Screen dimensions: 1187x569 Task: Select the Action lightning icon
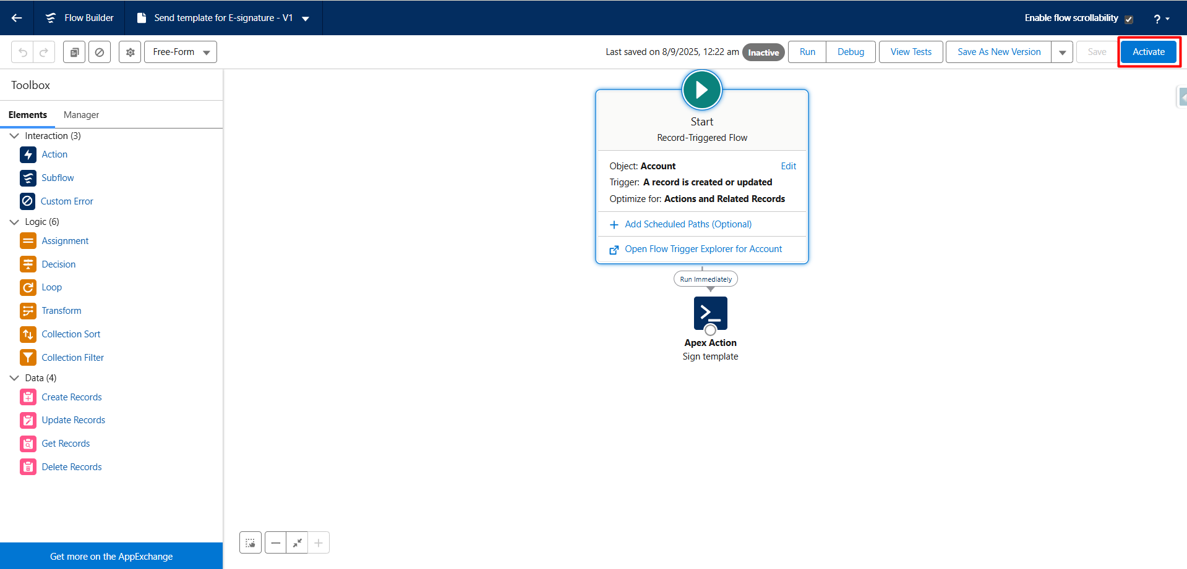tap(28, 154)
